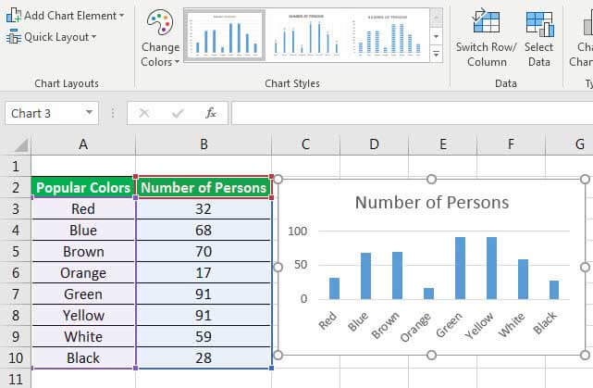Click the Switch Row/Column button
The width and height of the screenshot is (593, 388).
click(487, 39)
